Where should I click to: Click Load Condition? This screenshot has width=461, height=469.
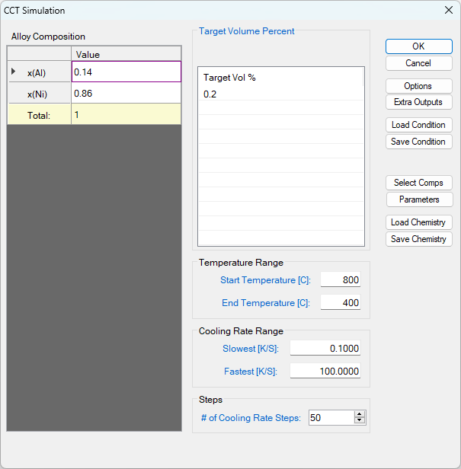click(x=418, y=125)
